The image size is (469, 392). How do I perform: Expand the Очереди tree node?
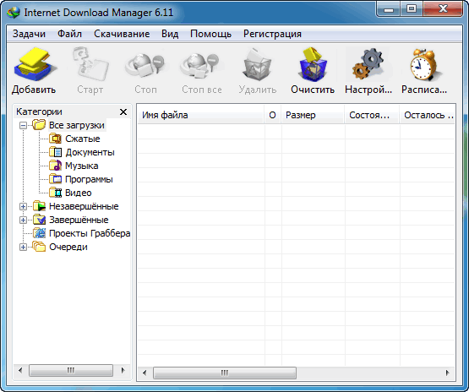(23, 247)
